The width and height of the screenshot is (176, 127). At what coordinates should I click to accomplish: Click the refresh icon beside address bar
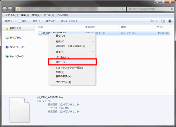click(123, 9)
